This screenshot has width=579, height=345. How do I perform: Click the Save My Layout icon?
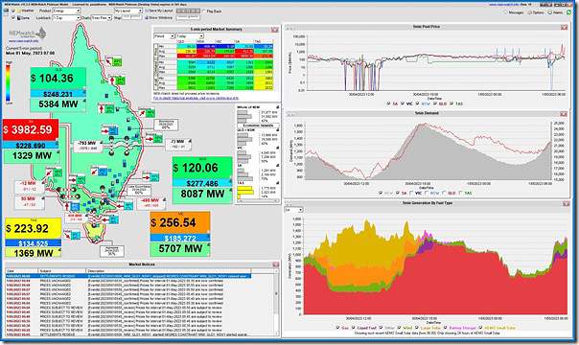[x=147, y=11]
